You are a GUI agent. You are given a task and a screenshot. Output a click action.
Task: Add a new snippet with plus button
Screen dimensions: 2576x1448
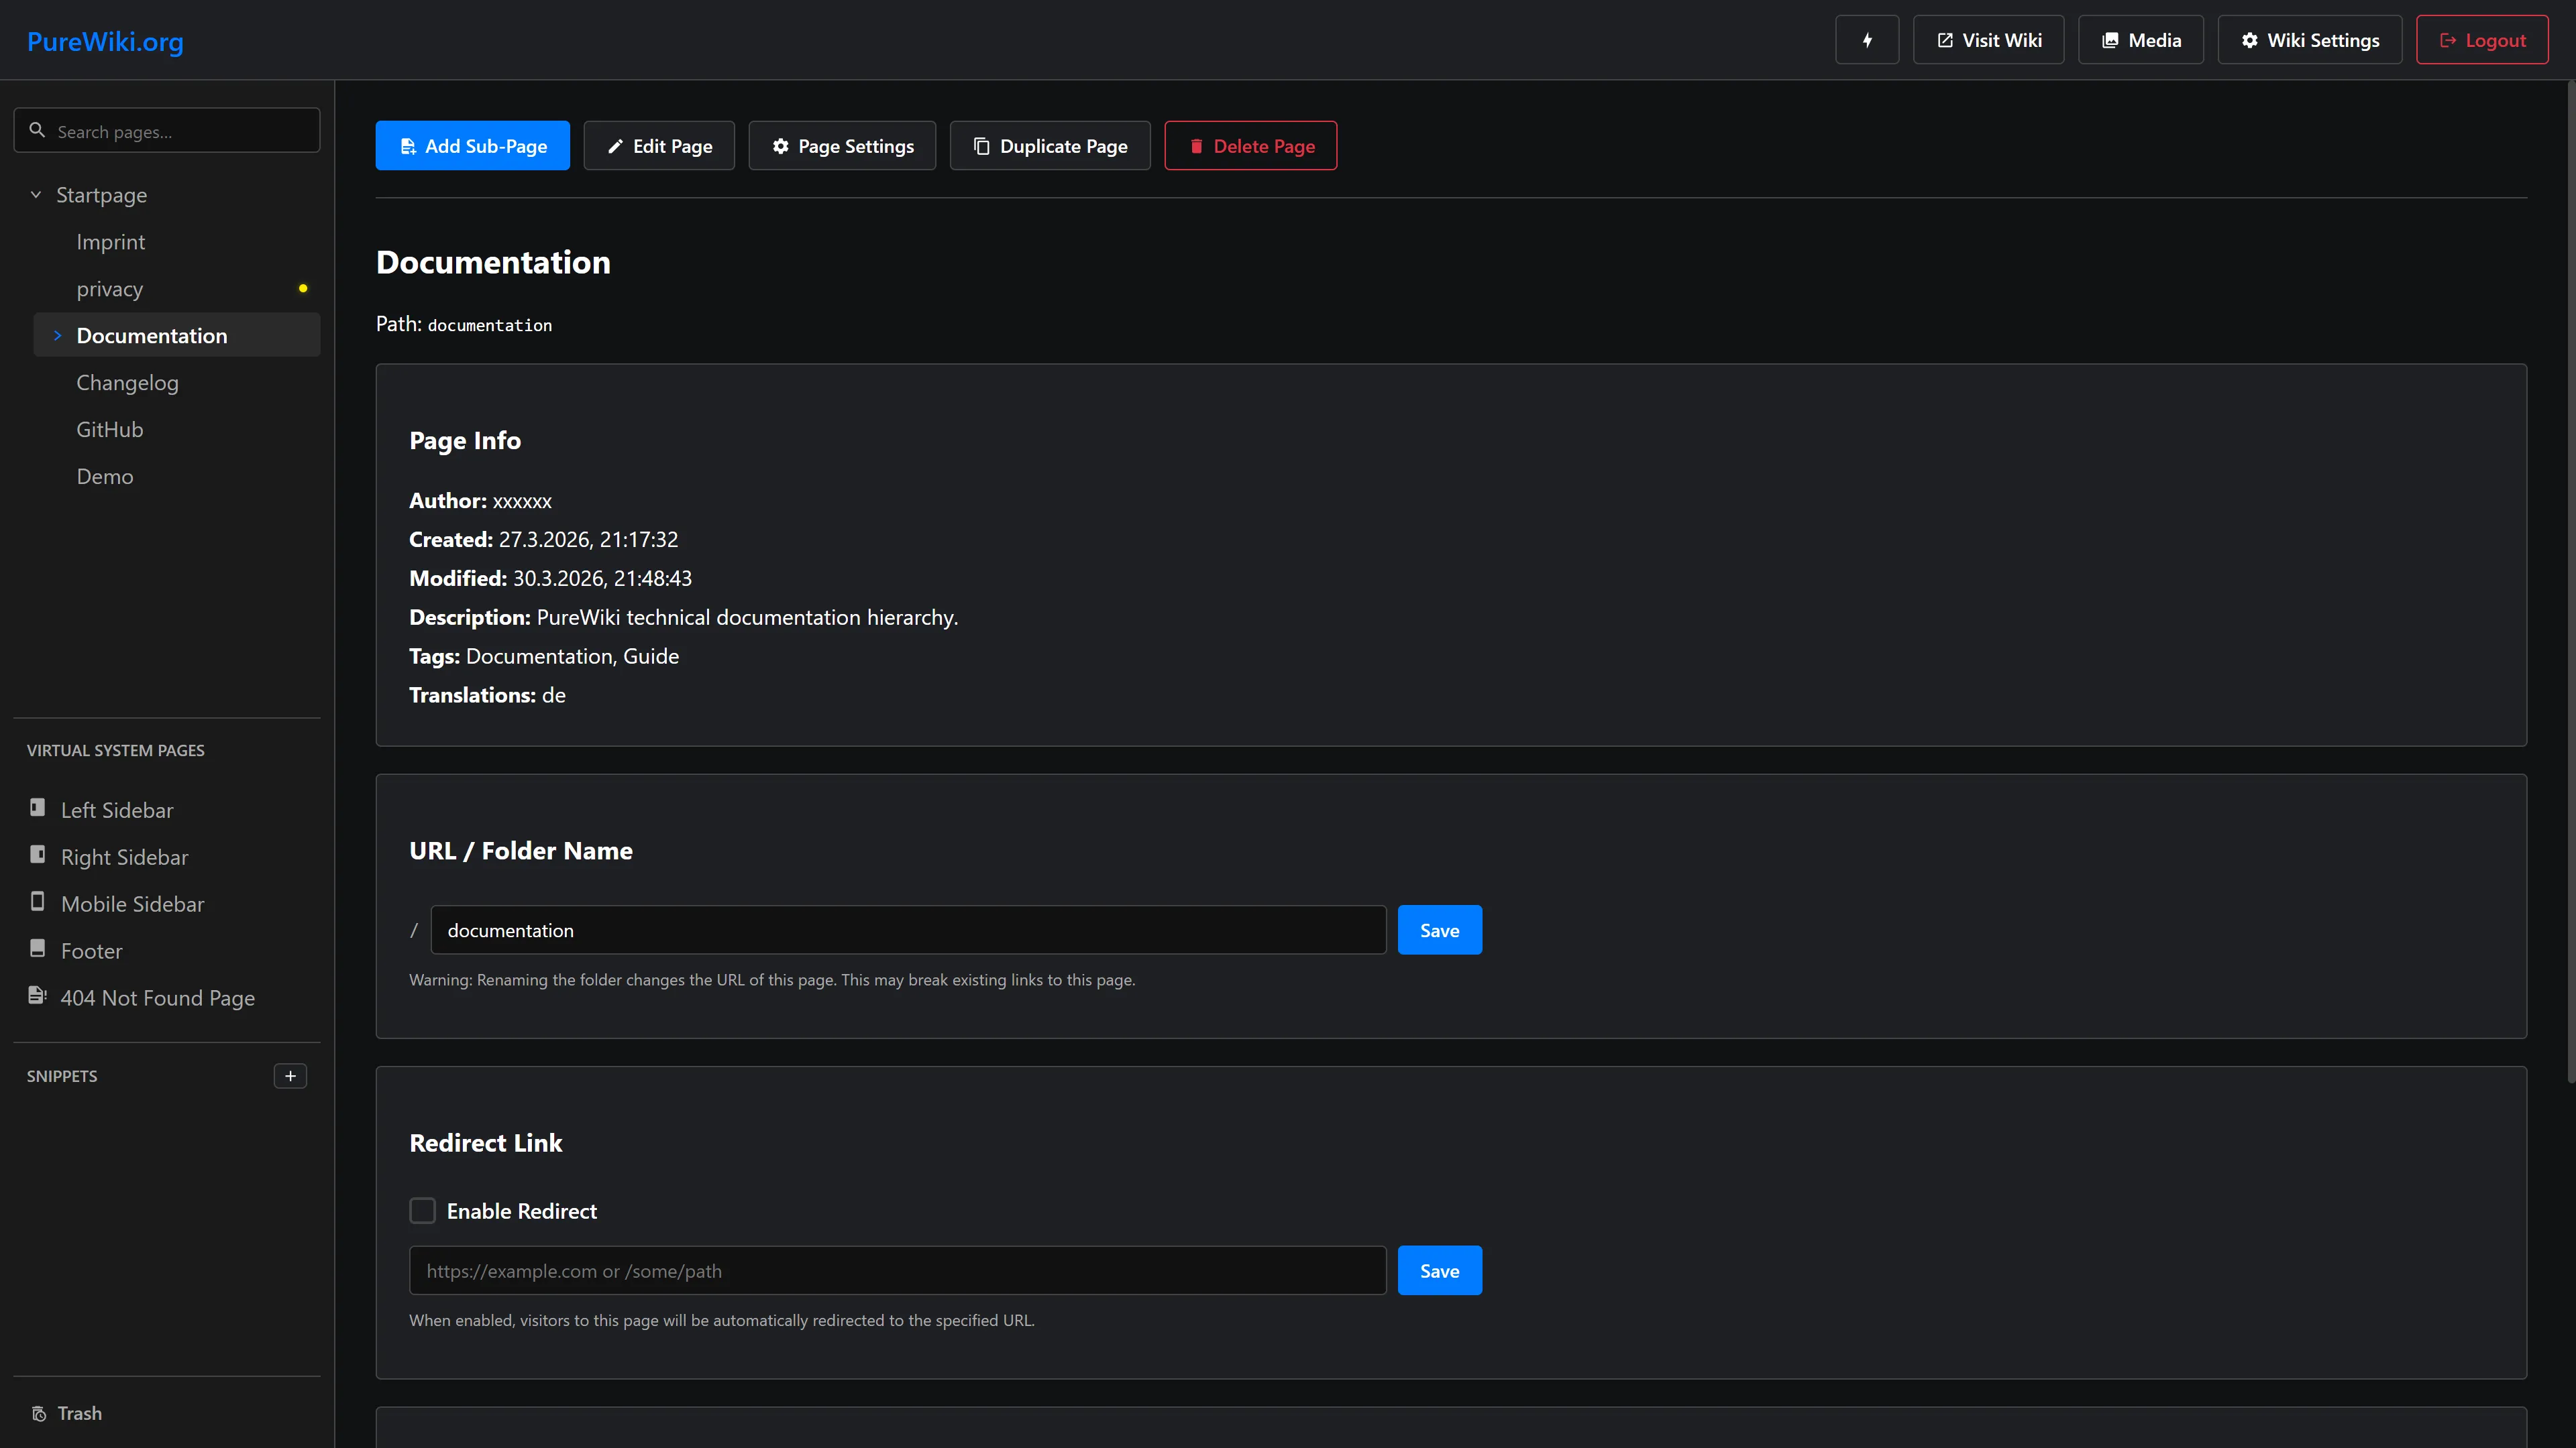pyautogui.click(x=290, y=1076)
